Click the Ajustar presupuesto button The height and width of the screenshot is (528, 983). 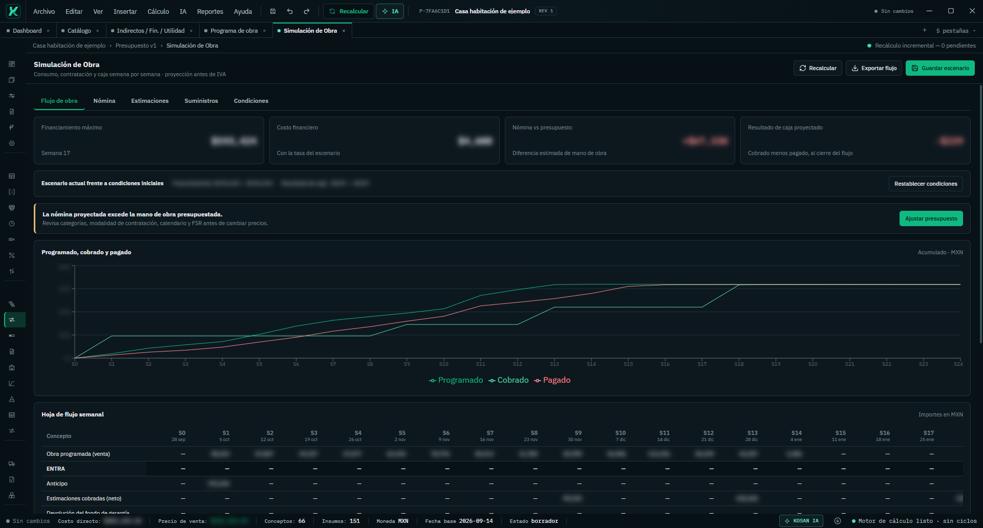931,218
